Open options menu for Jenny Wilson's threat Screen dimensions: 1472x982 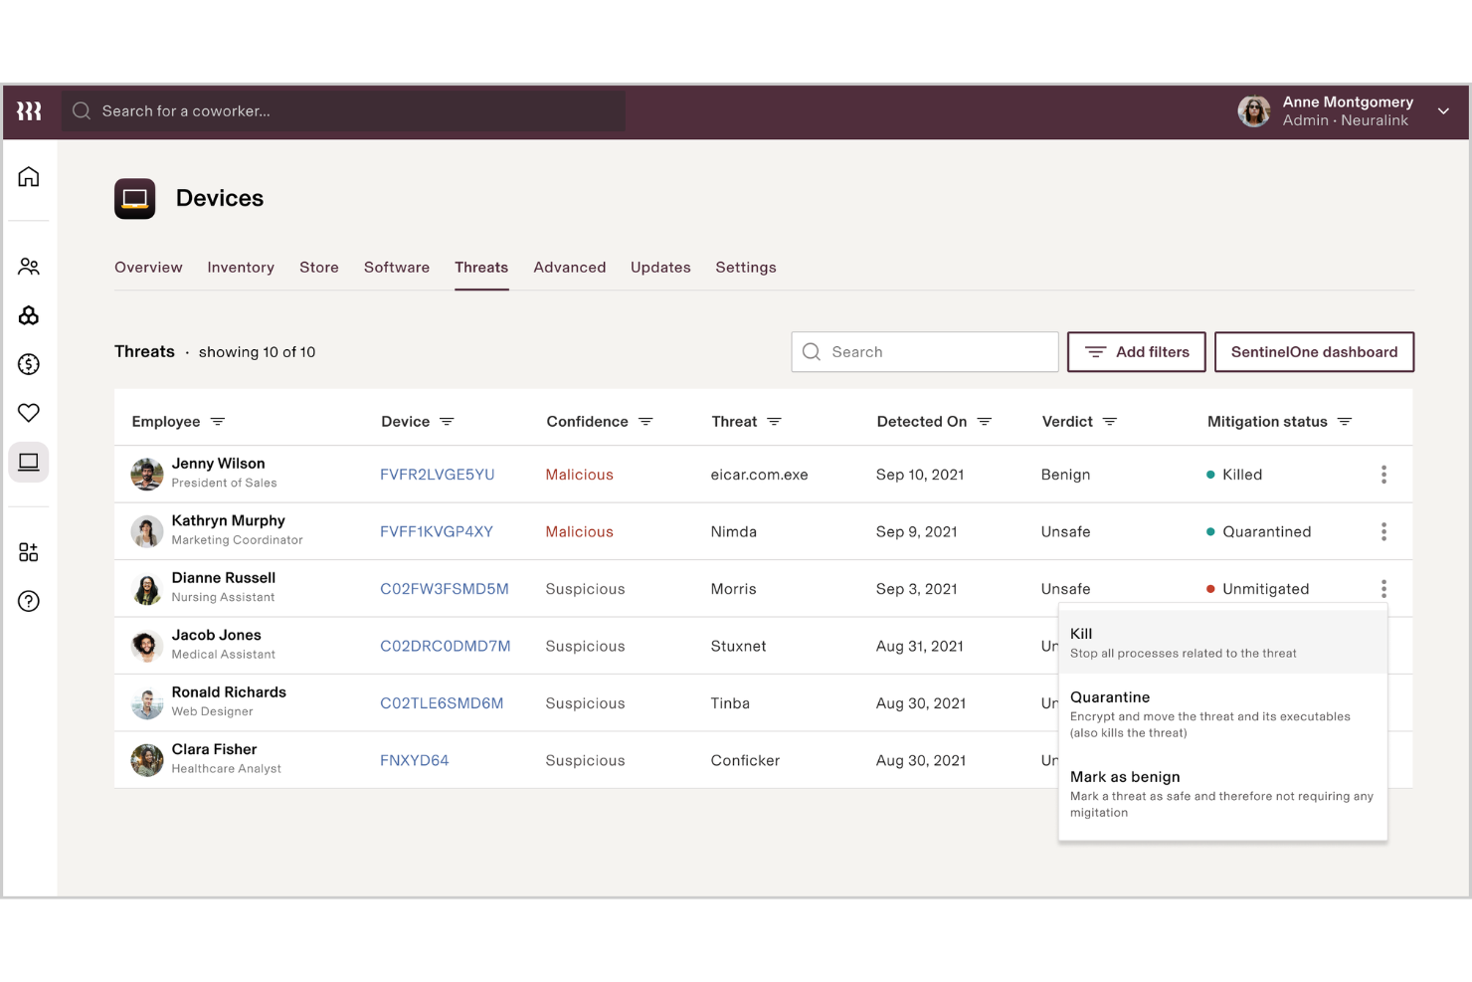(1383, 475)
